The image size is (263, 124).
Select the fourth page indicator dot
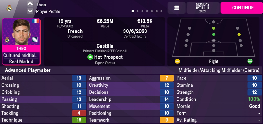point(147,11)
